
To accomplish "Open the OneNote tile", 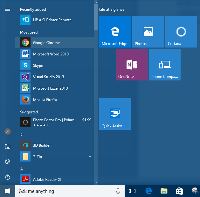I will [x=131, y=65].
